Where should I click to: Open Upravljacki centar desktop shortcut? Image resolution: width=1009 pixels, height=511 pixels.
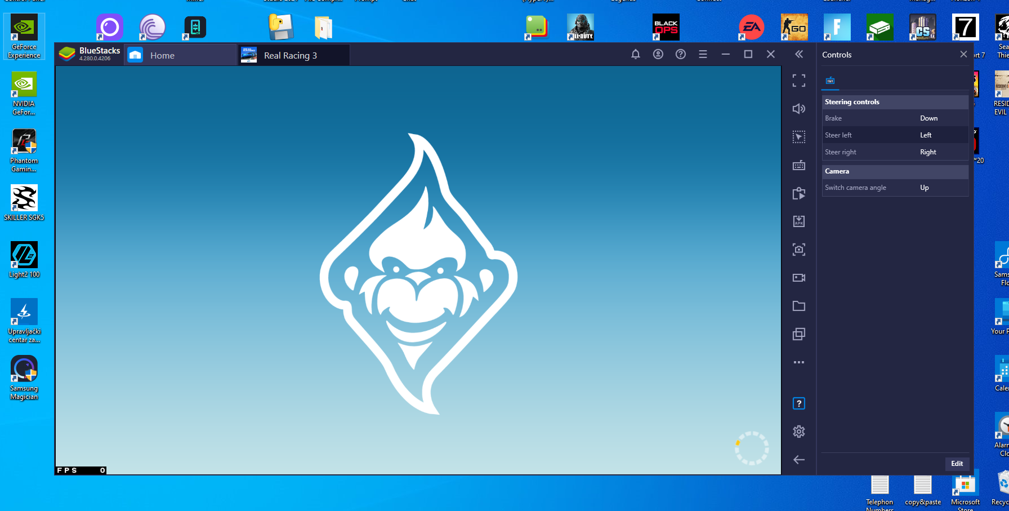pos(24,321)
